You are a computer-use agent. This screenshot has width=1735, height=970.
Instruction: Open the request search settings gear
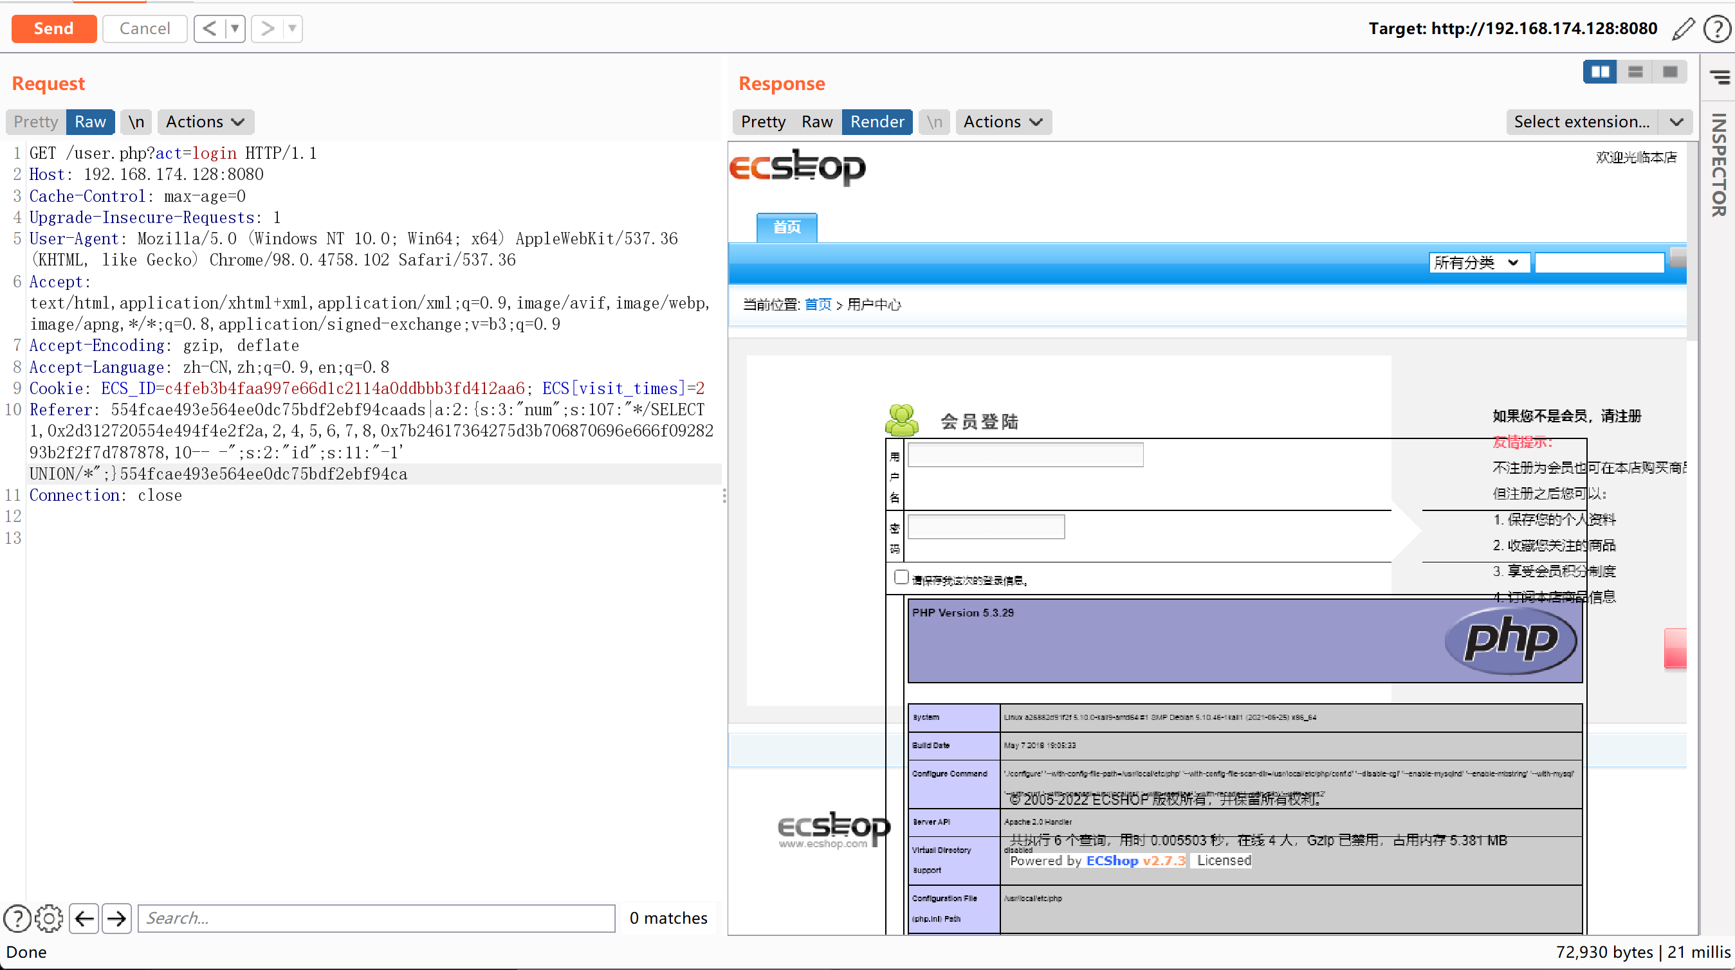pyautogui.click(x=48, y=918)
